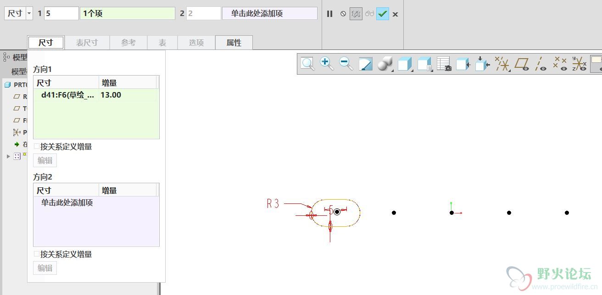
Task: Select the coordinate system item in tree
Action: point(17,132)
